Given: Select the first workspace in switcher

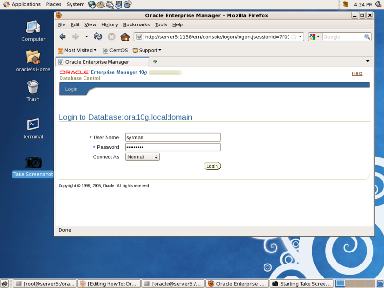Looking at the screenshot, I should pyautogui.click(x=340, y=283).
